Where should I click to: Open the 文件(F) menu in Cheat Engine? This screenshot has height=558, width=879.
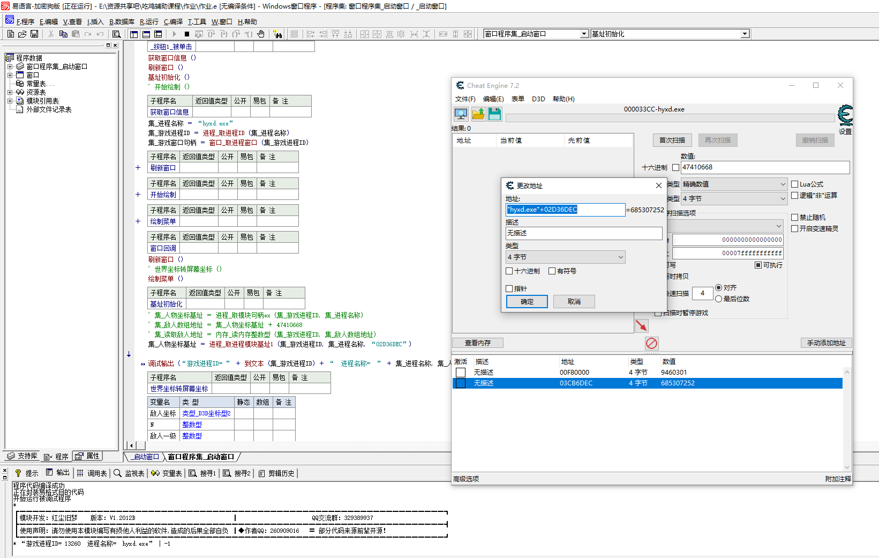[465, 99]
